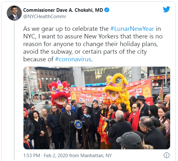Click the man in suit behind the podium
The image size is (178, 161).
click(68, 125)
